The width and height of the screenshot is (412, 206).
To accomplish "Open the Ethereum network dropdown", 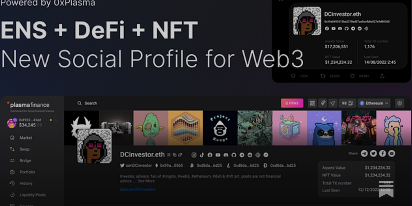I will (x=374, y=103).
